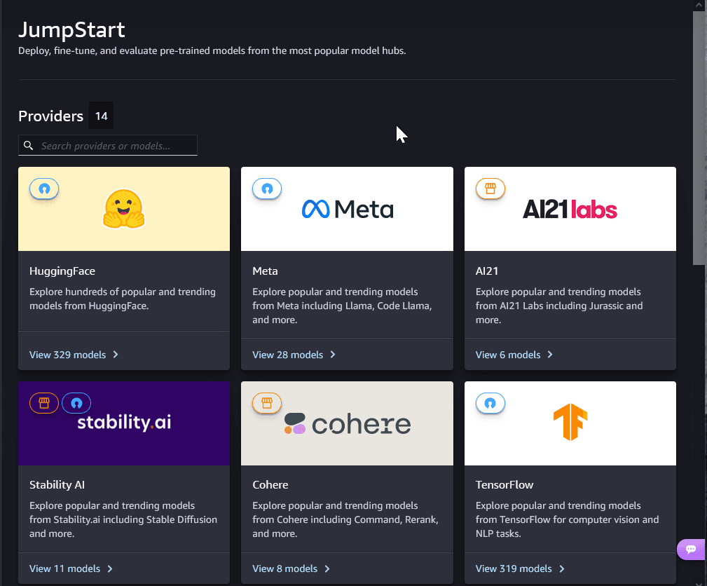This screenshot has height=586, width=707.
Task: Click Cohere description mentioning Command, Rerank
Action: pyautogui.click(x=345, y=519)
